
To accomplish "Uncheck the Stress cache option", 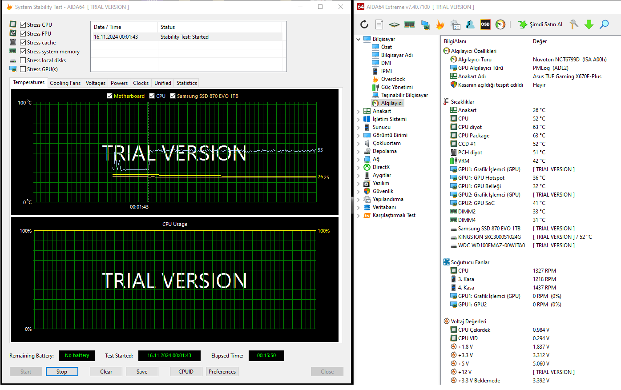I will [23, 43].
